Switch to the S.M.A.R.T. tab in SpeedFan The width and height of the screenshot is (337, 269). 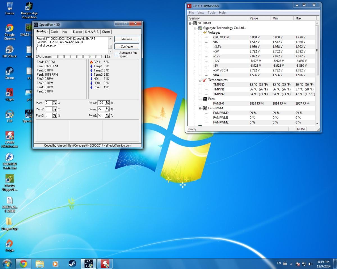tap(92, 32)
